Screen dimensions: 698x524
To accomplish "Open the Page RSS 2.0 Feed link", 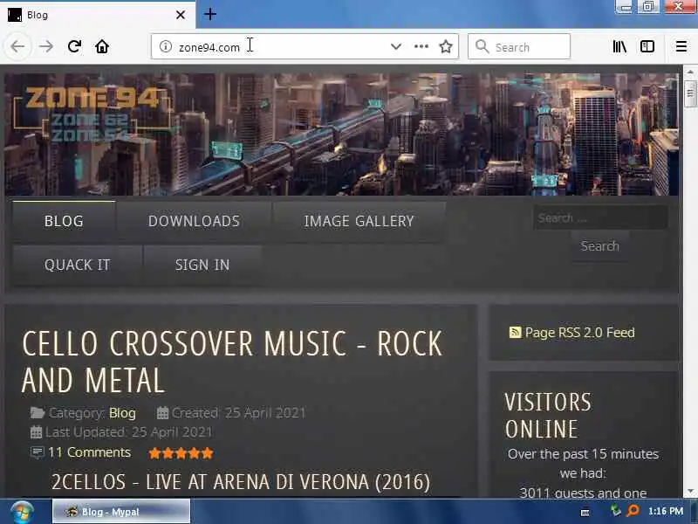I will click(x=579, y=333).
